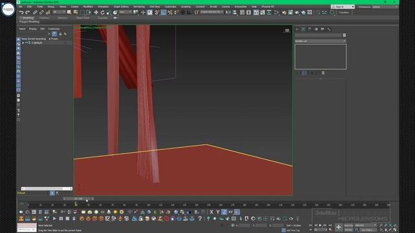
Task: Click the Phoenix FD pause simulation icon
Action: (x=61, y=219)
